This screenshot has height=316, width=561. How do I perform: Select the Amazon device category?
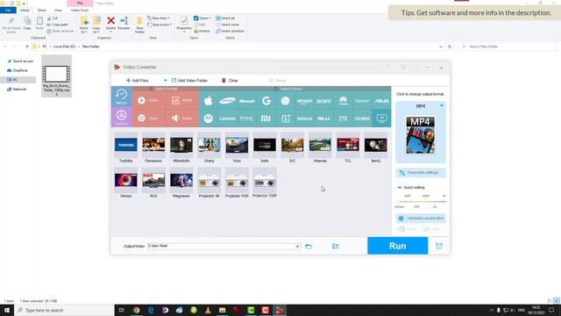pyautogui.click(x=304, y=102)
